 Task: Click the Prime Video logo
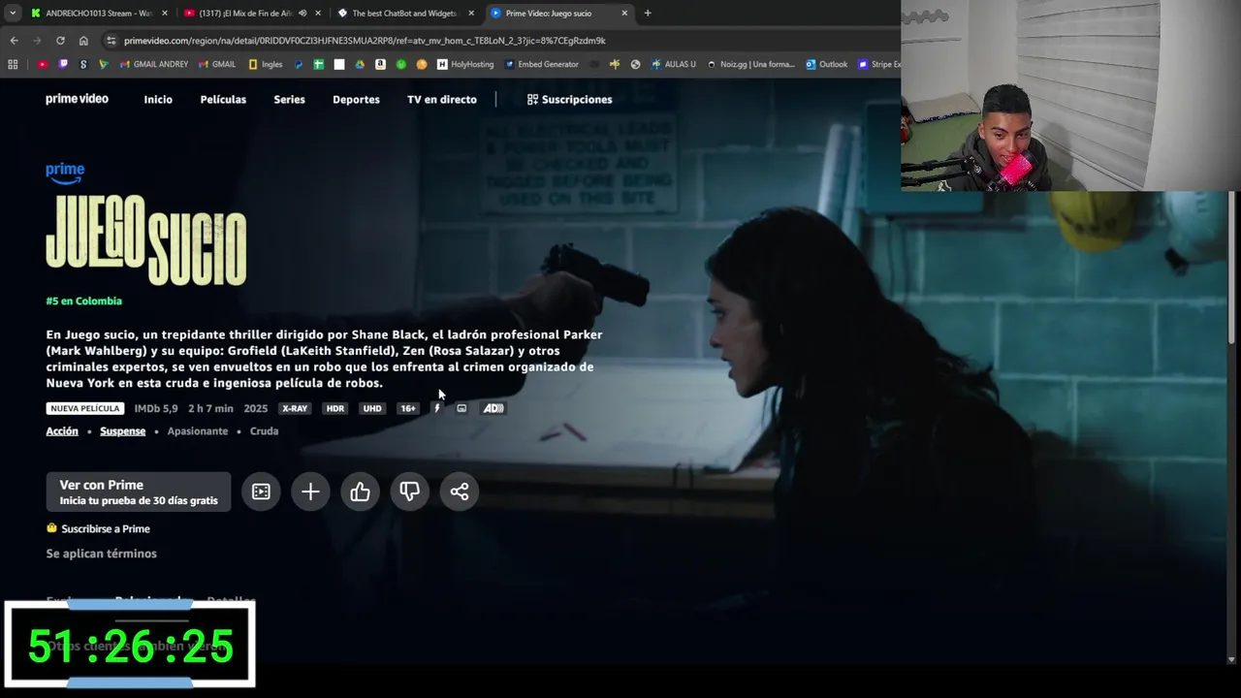point(77,99)
